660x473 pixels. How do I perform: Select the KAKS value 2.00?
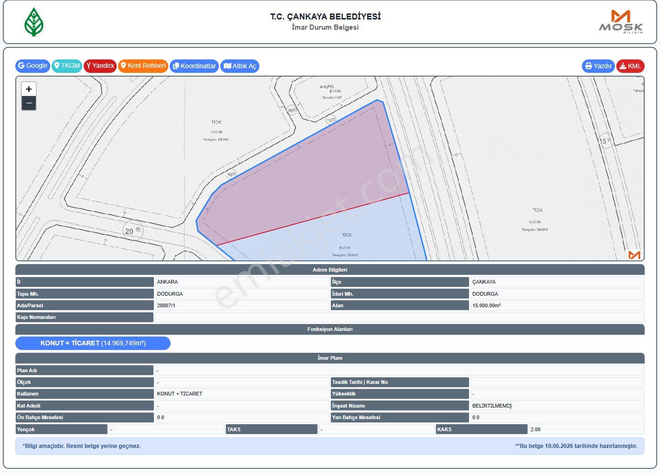(535, 429)
